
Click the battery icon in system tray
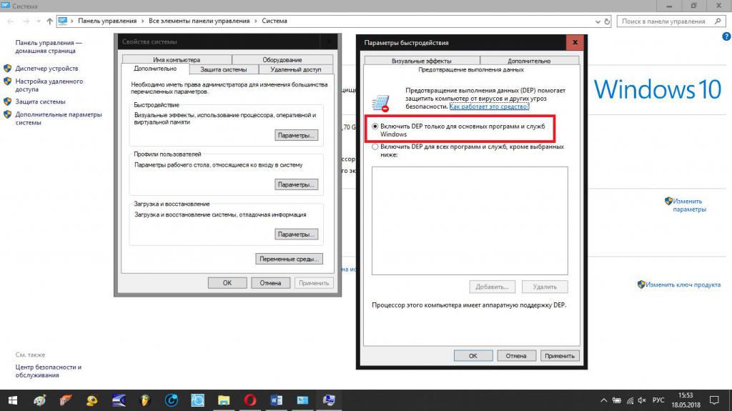(617, 400)
